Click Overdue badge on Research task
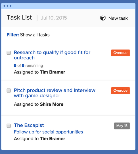The height and width of the screenshot is (154, 138). [x=120, y=53]
